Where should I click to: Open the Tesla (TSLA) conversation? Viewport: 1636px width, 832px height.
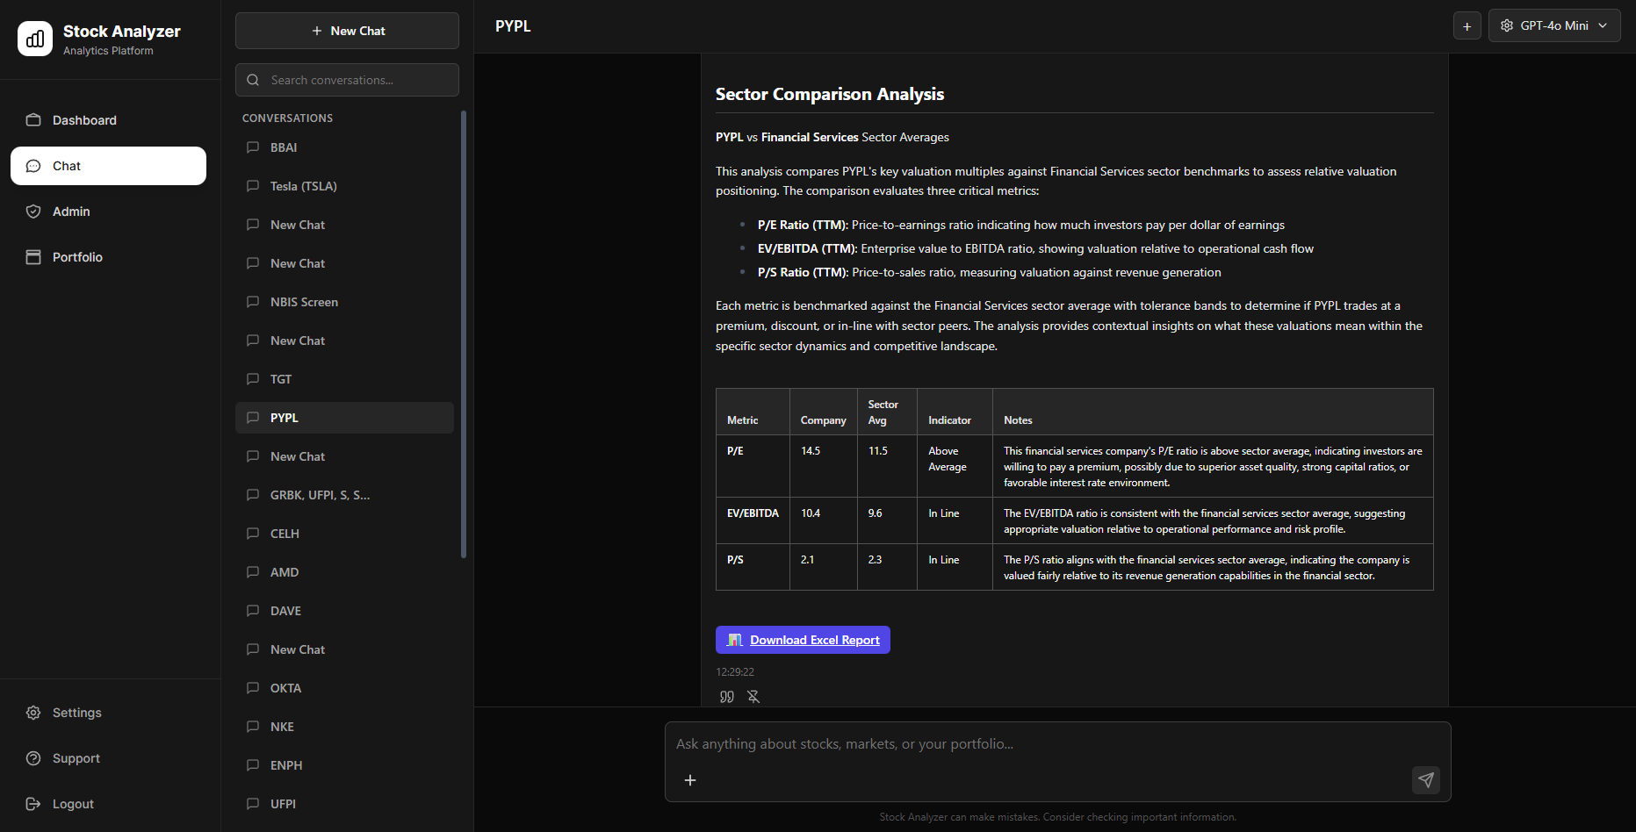point(303,185)
